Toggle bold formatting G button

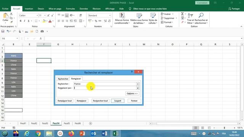21,21
